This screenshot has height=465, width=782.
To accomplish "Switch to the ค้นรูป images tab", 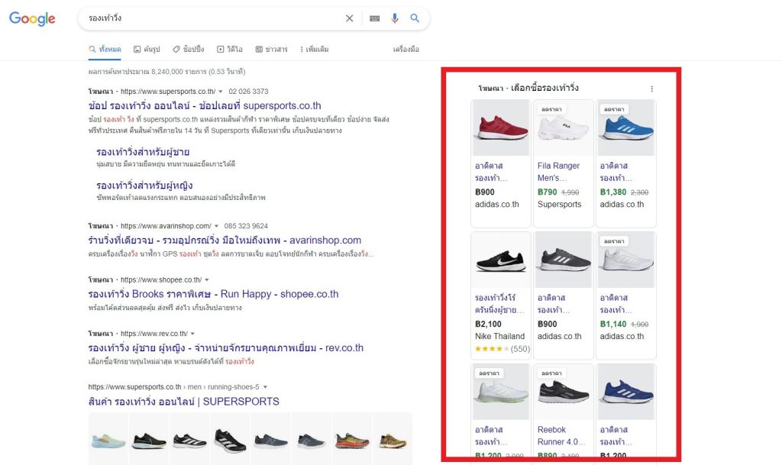I will coord(147,50).
